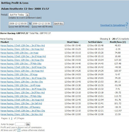Go to page 2 of results
129x132 pixels.
tap(12, 118)
